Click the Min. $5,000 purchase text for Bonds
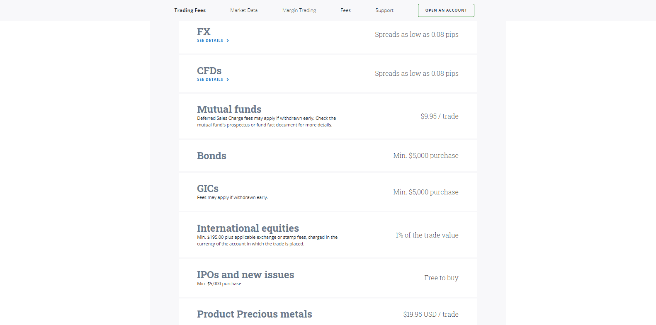This screenshot has width=656, height=325. (x=425, y=155)
